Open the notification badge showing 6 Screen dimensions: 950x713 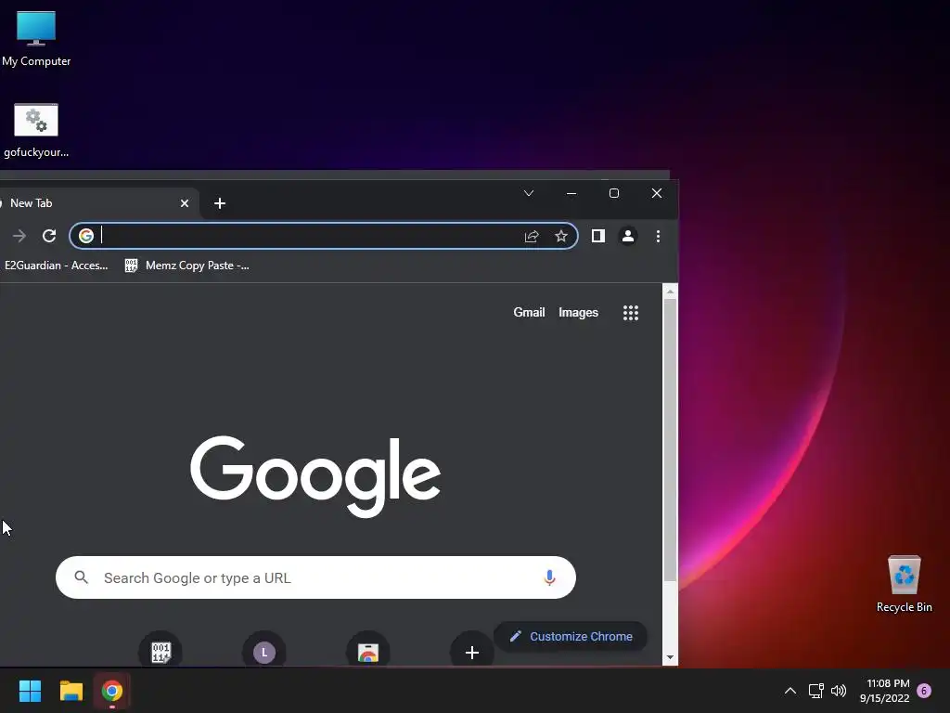[x=924, y=691]
